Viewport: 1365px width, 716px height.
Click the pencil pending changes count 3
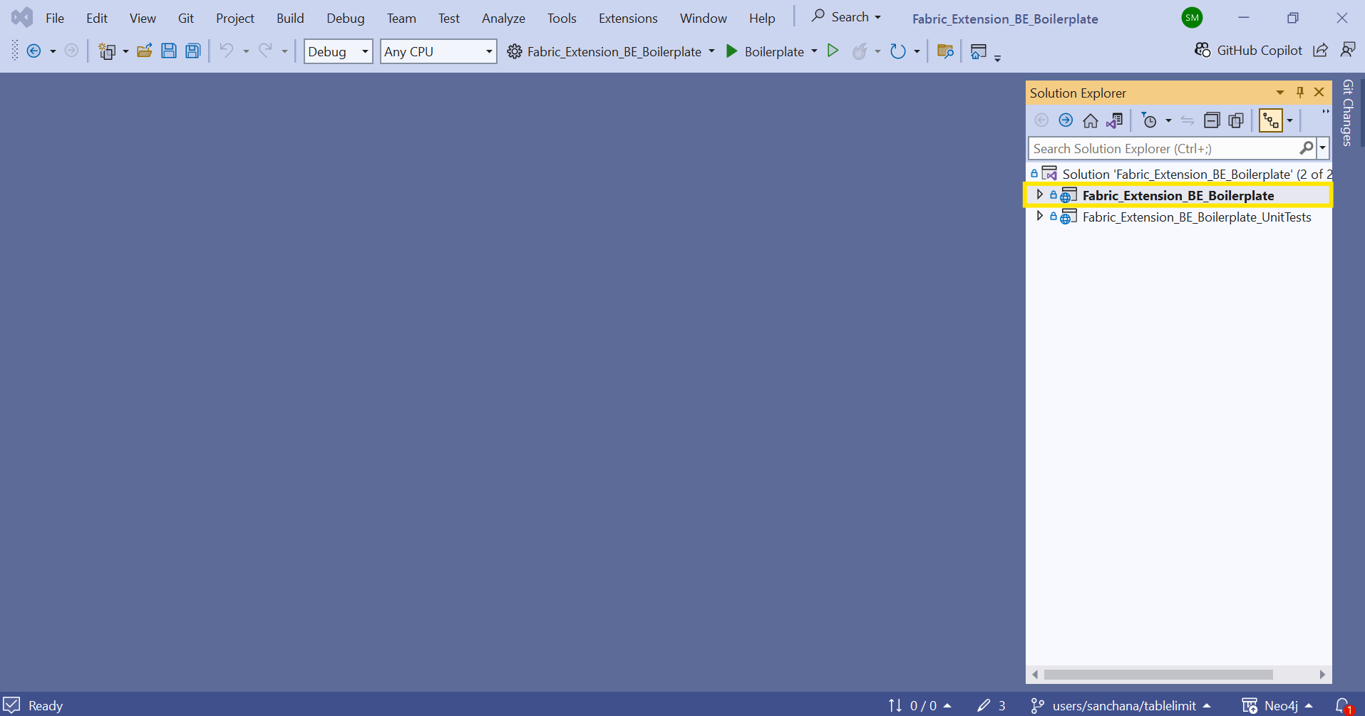pyautogui.click(x=991, y=705)
